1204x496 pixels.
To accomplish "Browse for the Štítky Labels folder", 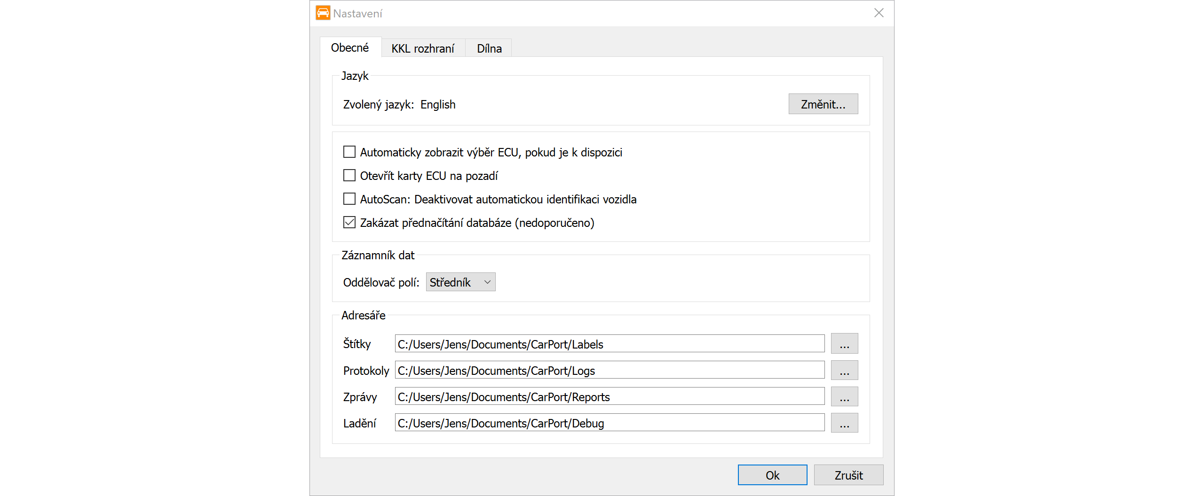I will click(x=844, y=344).
